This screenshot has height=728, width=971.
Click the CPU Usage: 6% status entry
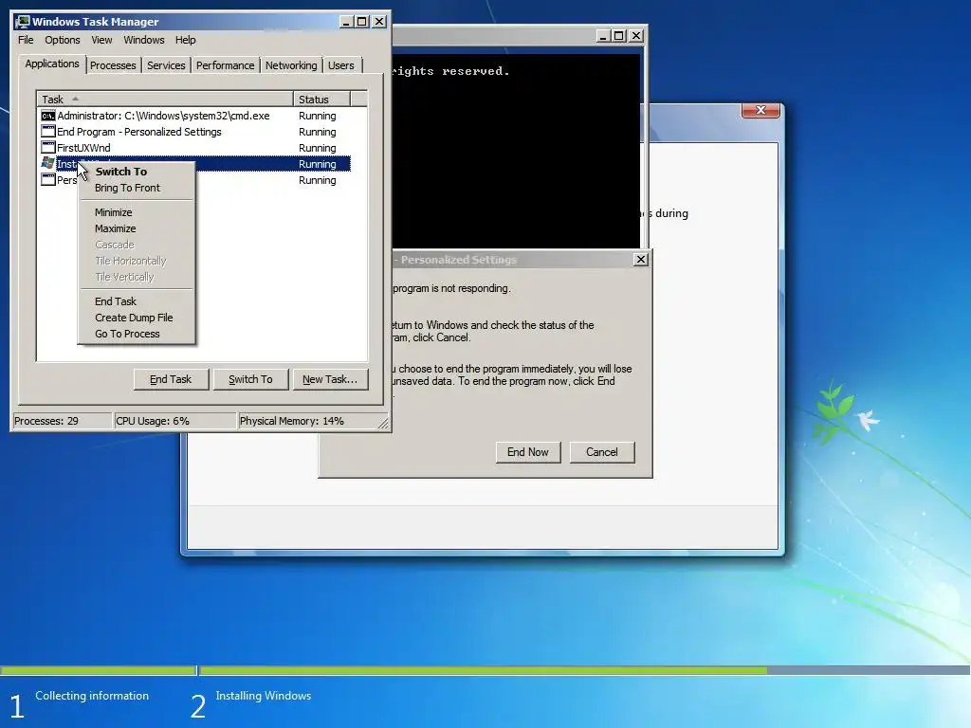(175, 421)
